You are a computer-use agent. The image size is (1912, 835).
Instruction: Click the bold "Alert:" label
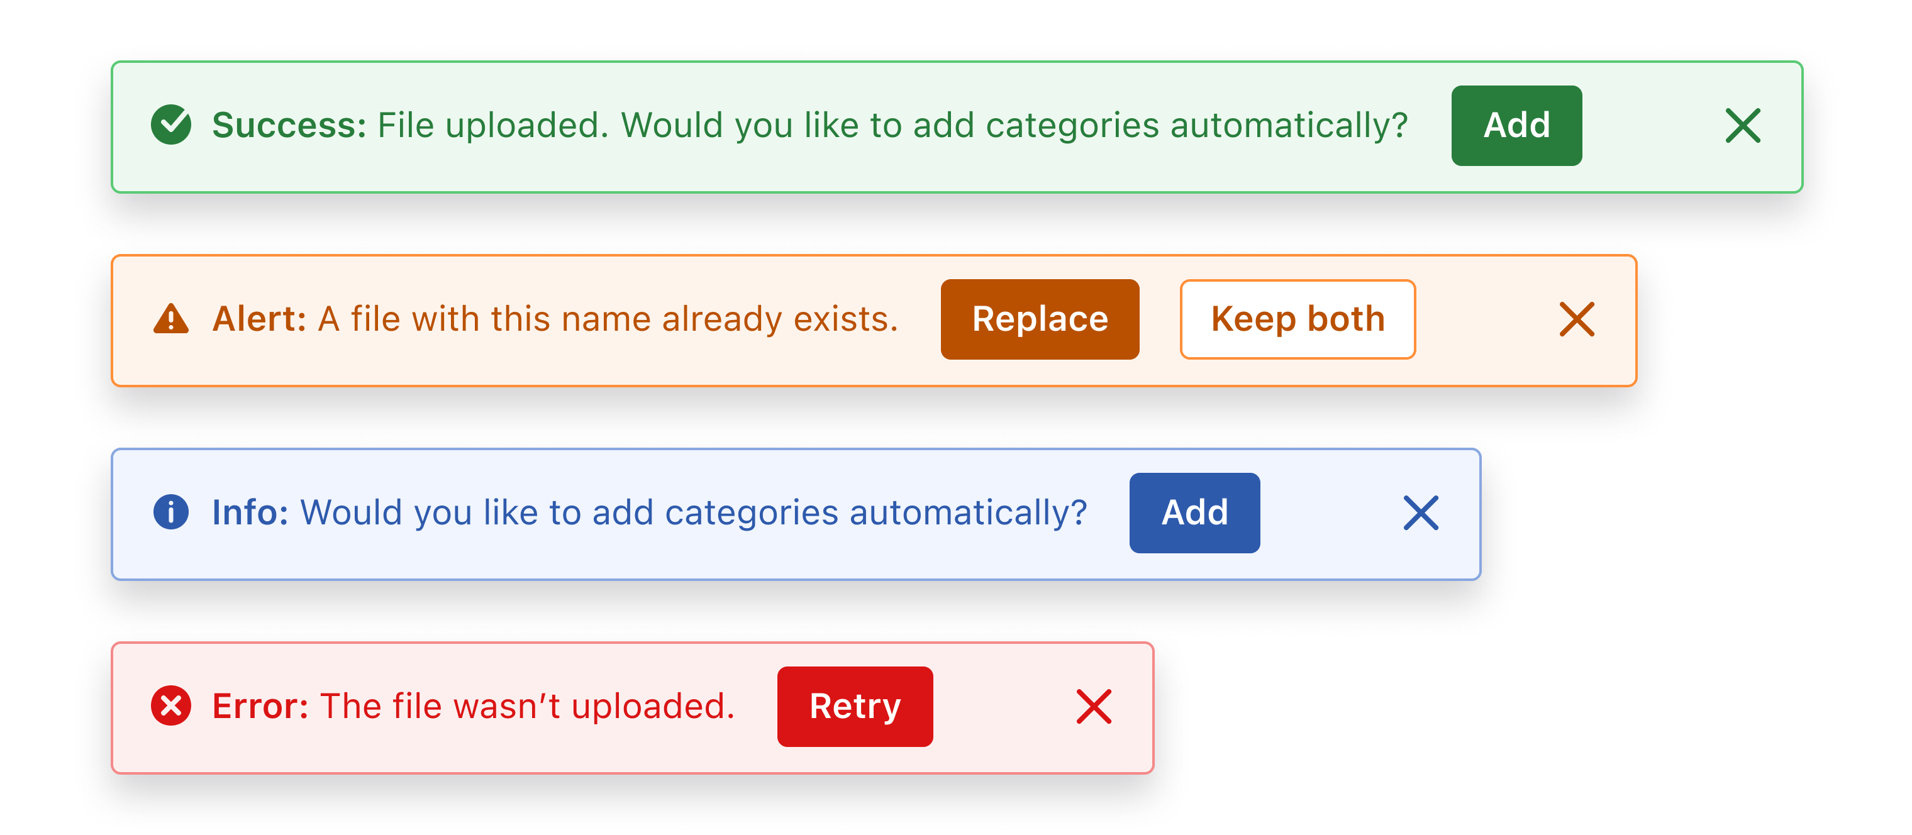[x=260, y=319]
